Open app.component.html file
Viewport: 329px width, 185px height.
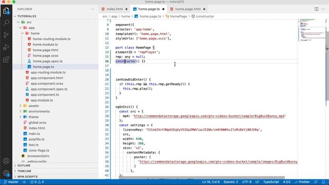[x=47, y=78]
